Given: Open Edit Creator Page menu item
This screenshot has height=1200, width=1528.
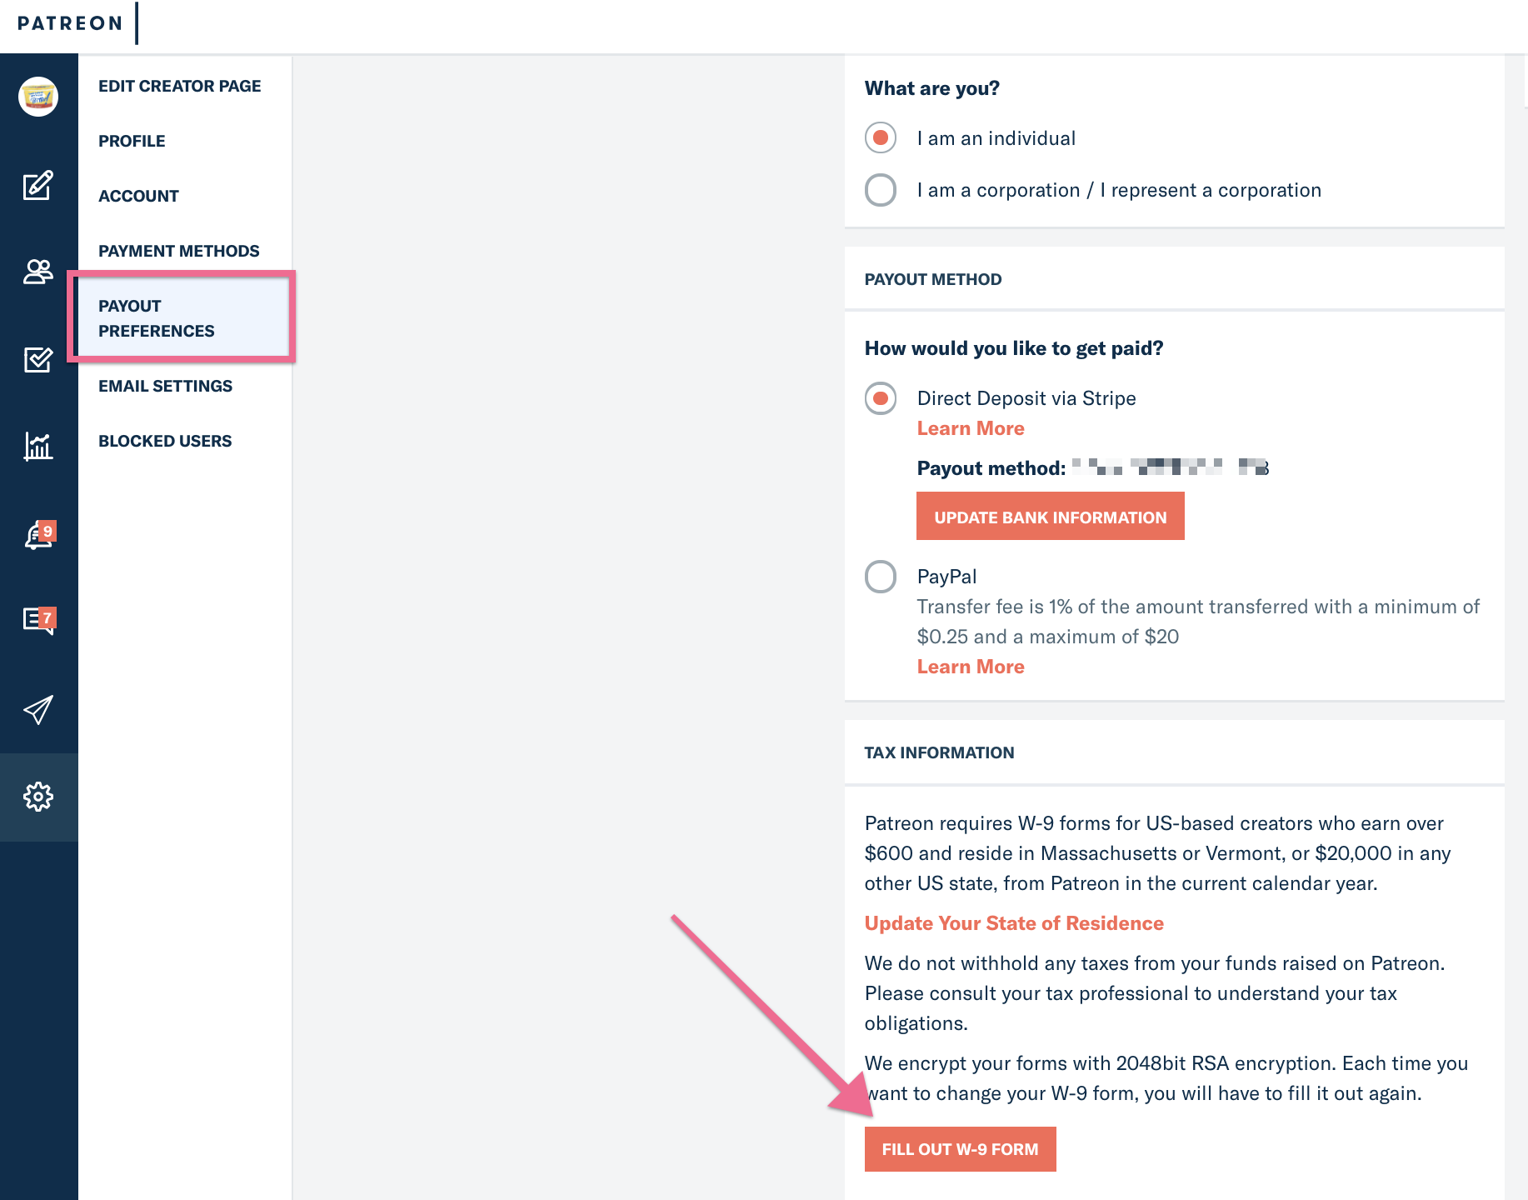Looking at the screenshot, I should coord(180,86).
